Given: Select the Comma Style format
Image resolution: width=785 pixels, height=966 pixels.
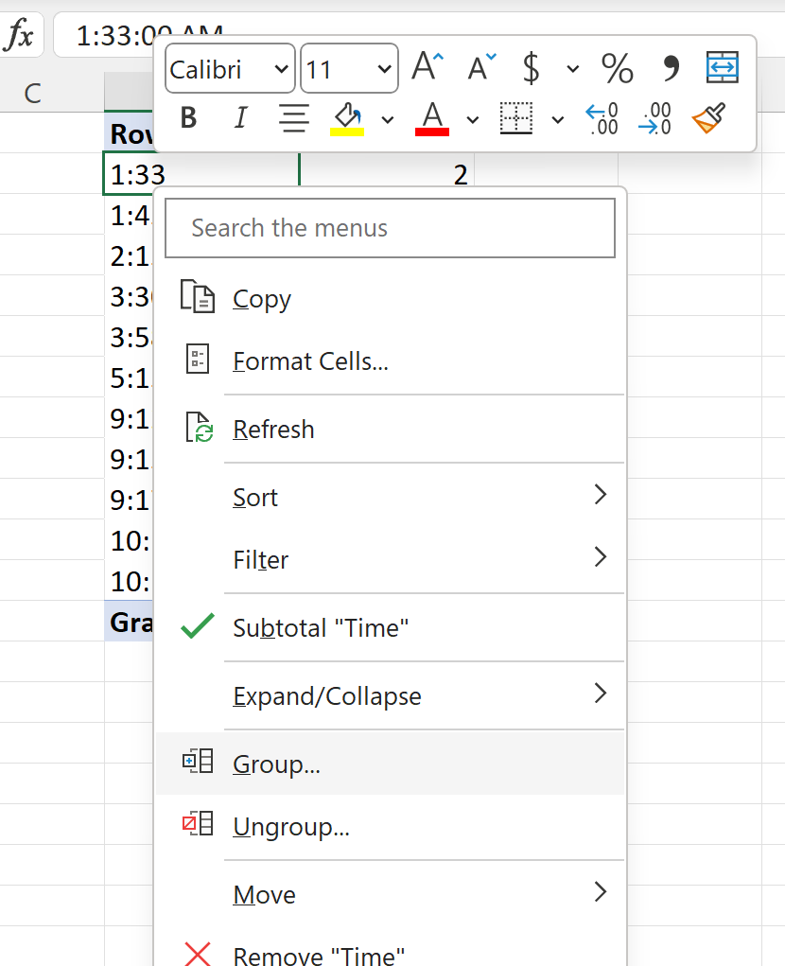Looking at the screenshot, I should click(671, 68).
